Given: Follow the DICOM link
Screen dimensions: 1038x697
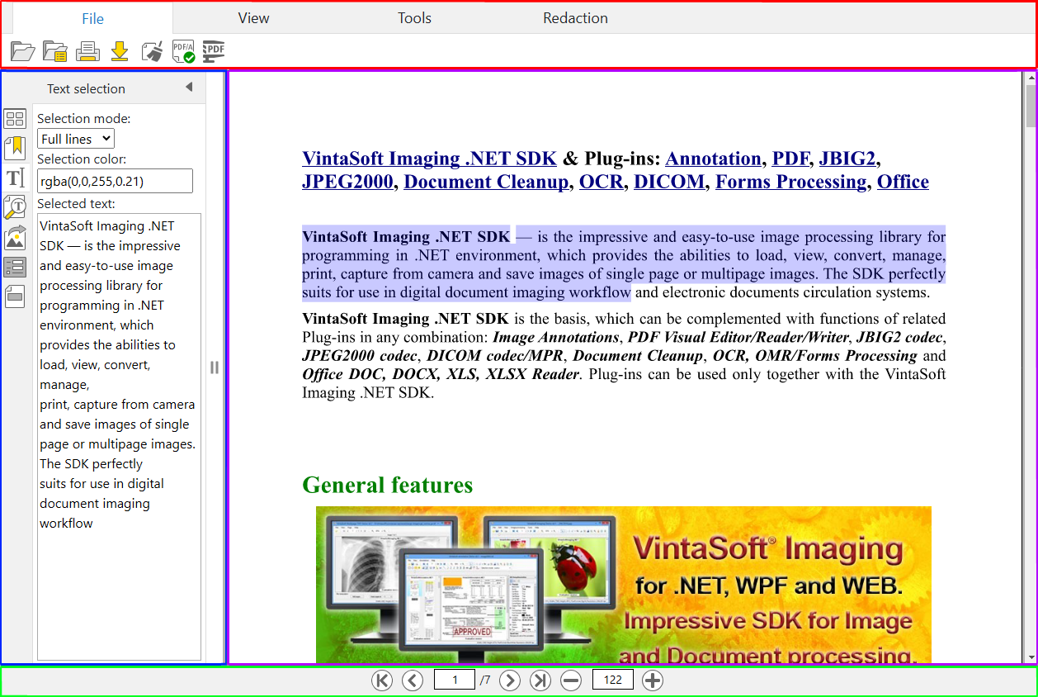Looking at the screenshot, I should [x=669, y=182].
